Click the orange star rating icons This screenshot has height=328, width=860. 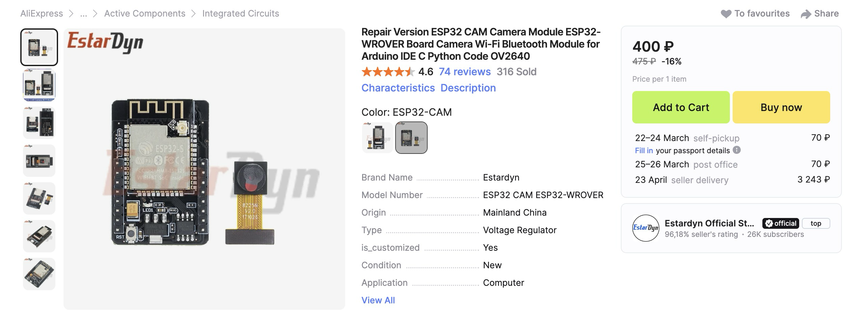388,72
